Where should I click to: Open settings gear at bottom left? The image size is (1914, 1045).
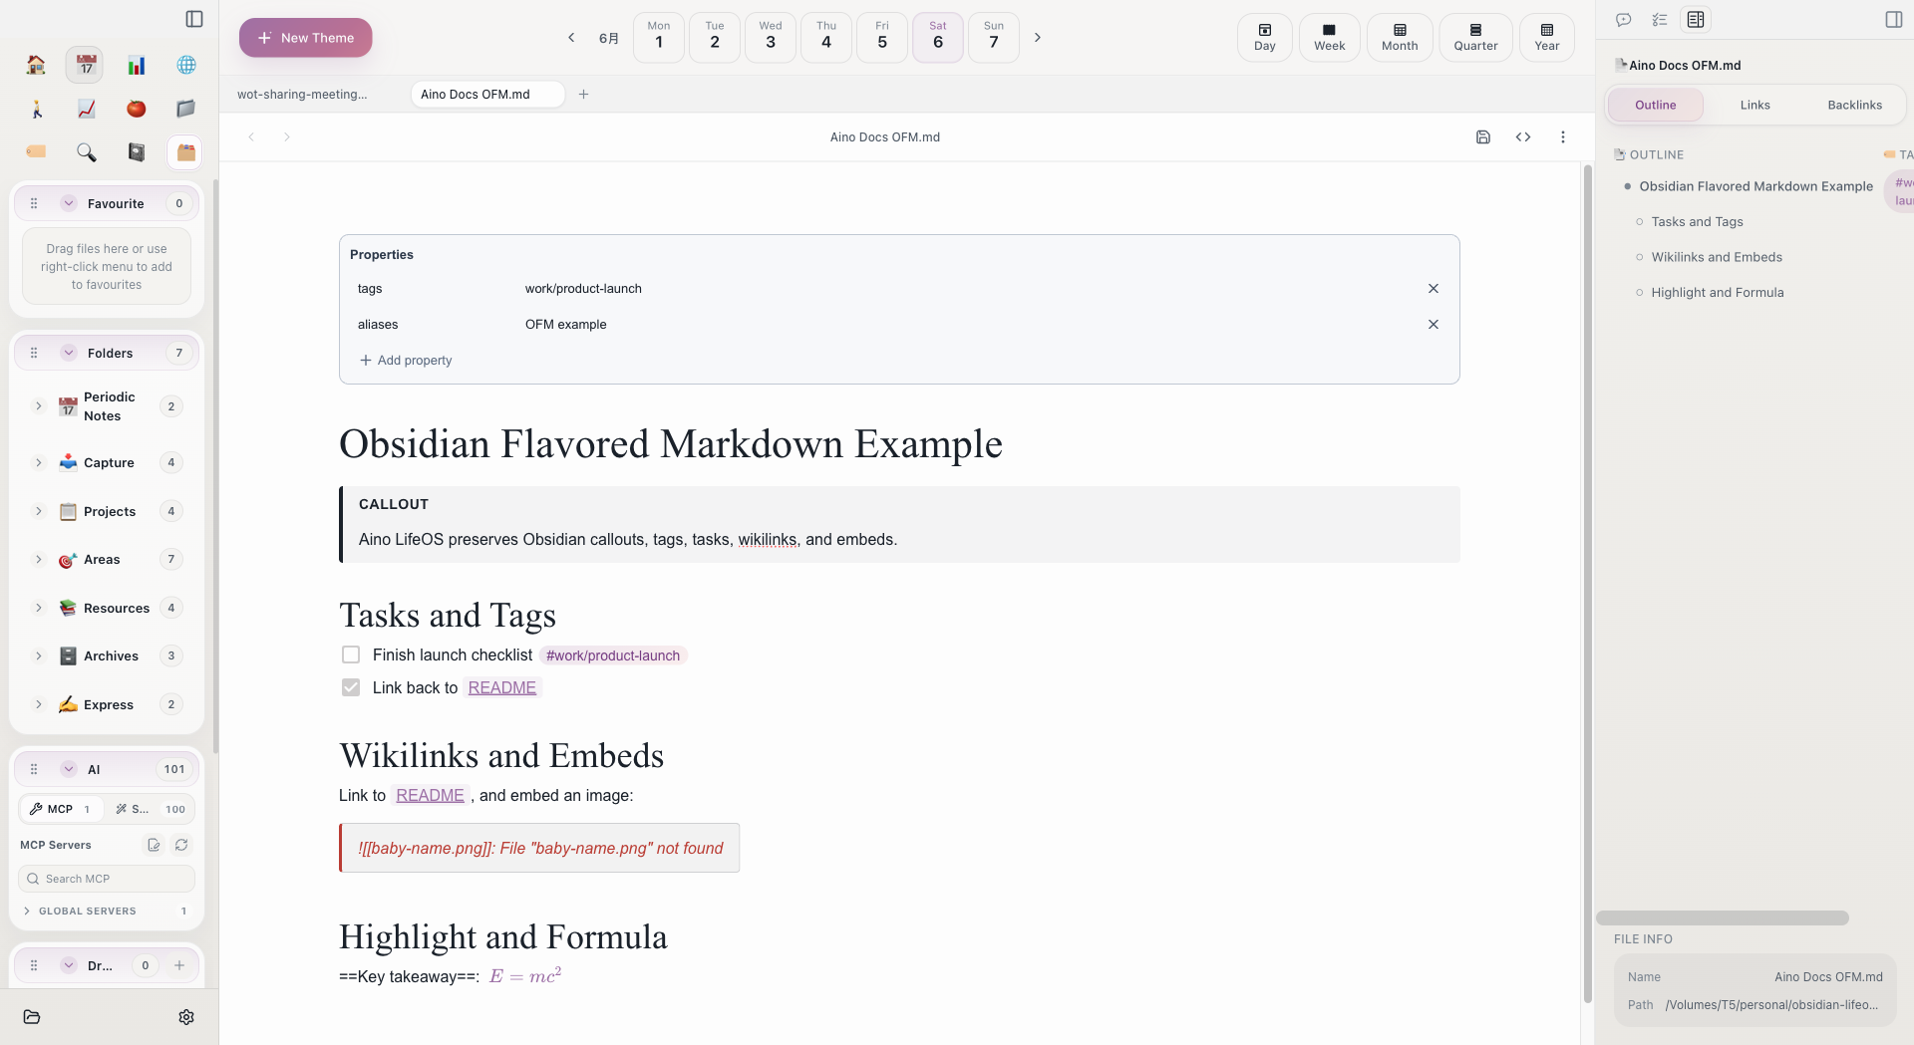coord(186,1017)
